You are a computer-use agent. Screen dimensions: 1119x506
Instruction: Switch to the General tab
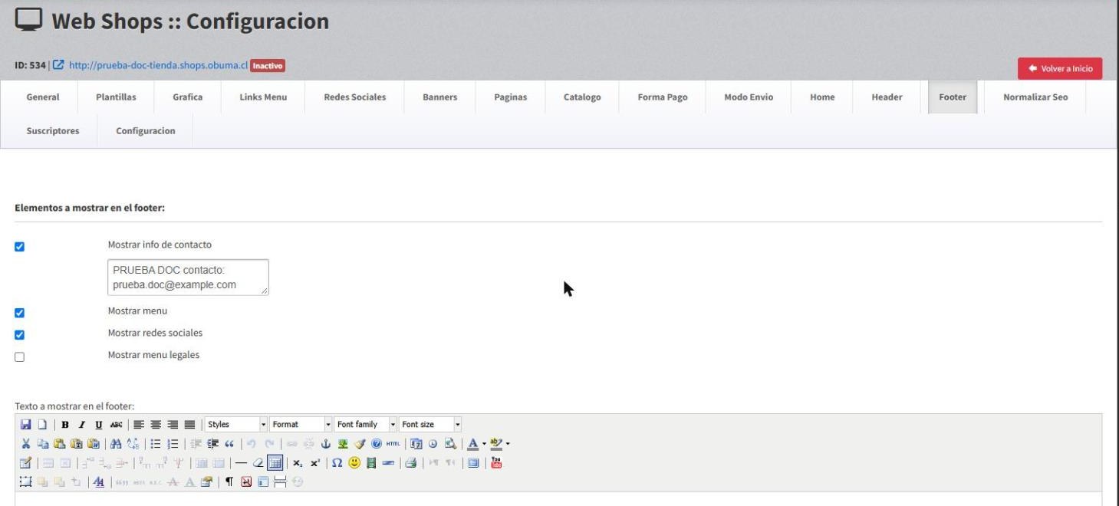coord(43,97)
